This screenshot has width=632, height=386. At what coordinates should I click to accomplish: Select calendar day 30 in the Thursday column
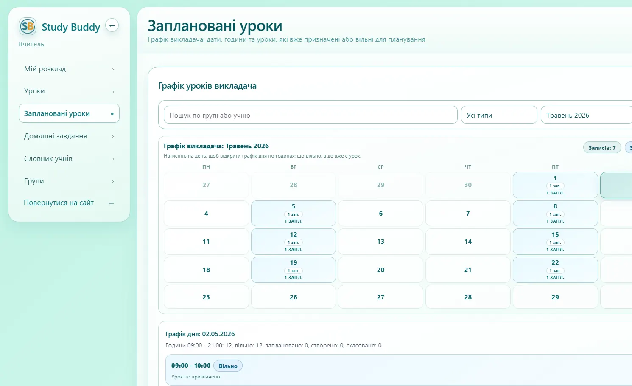click(x=468, y=185)
